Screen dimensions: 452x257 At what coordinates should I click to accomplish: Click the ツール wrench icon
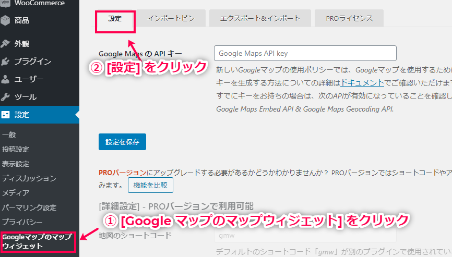point(6,97)
